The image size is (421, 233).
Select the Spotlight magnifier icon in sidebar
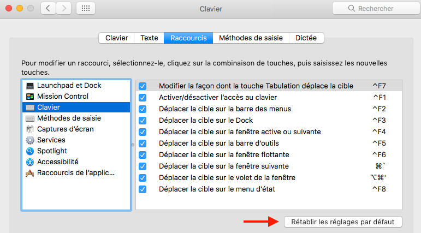point(29,151)
